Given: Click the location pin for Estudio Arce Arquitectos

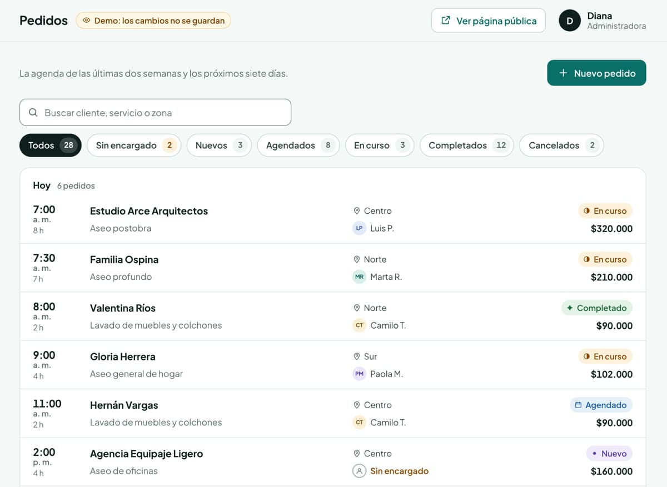Looking at the screenshot, I should click(x=357, y=211).
